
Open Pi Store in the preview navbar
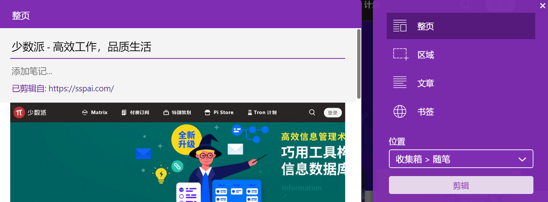point(219,112)
